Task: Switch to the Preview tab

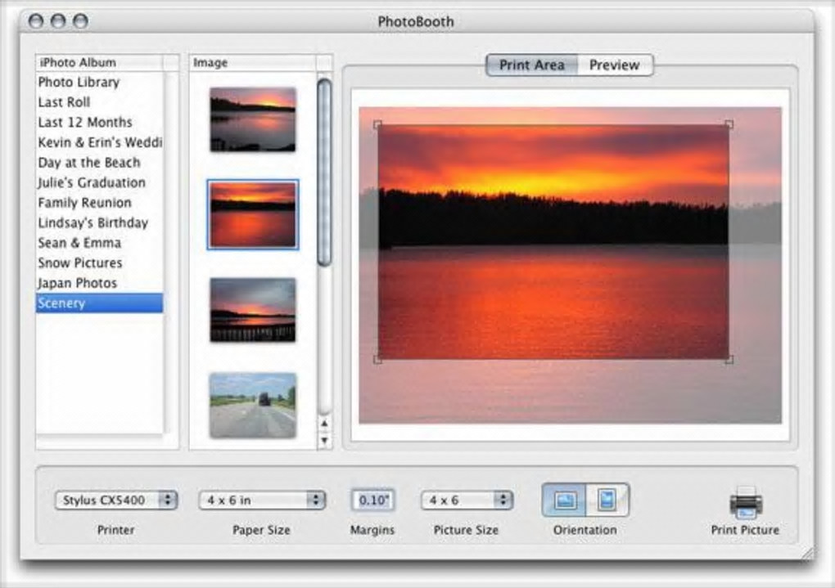Action: click(615, 65)
